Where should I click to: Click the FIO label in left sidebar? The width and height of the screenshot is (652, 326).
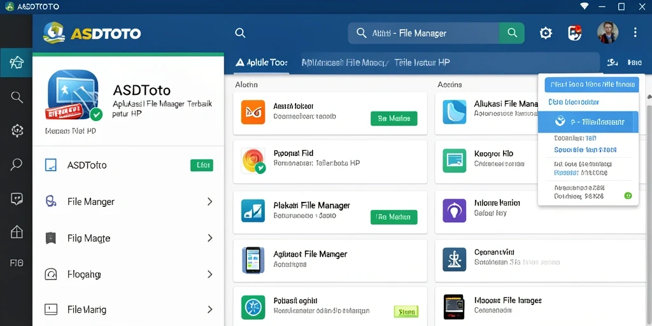click(x=17, y=263)
